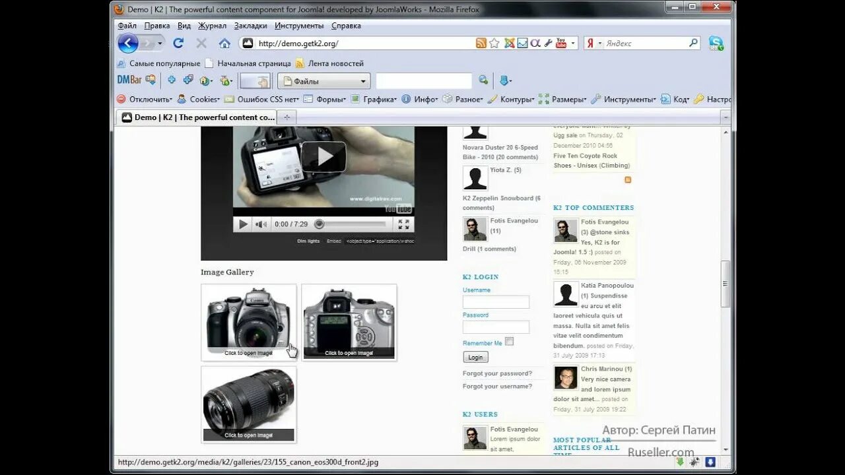
Task: Open the Журнал menu
Action: coord(212,26)
